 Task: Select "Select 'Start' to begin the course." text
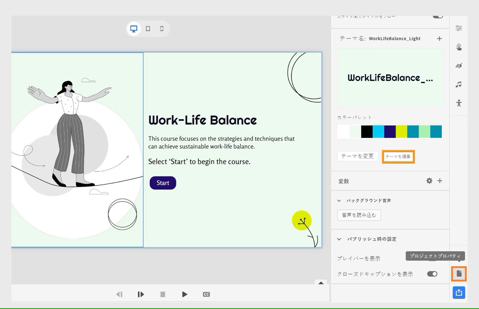tap(199, 162)
